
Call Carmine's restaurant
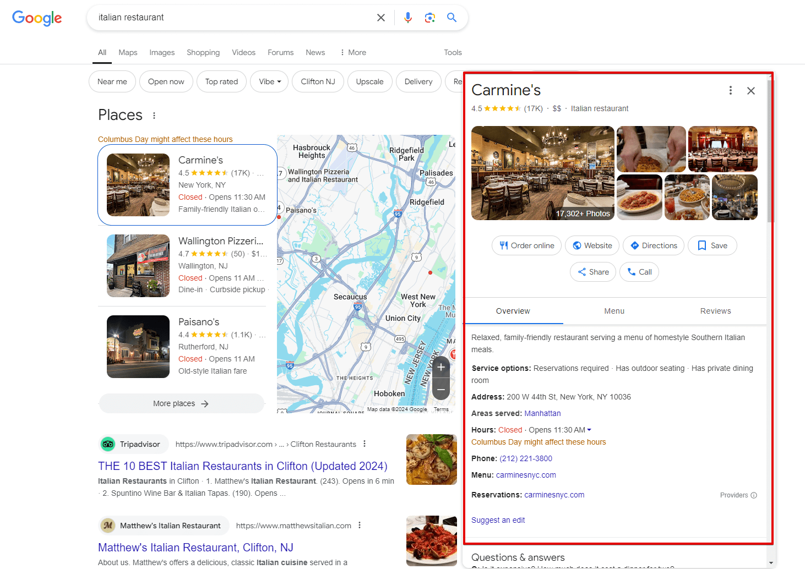[639, 272]
